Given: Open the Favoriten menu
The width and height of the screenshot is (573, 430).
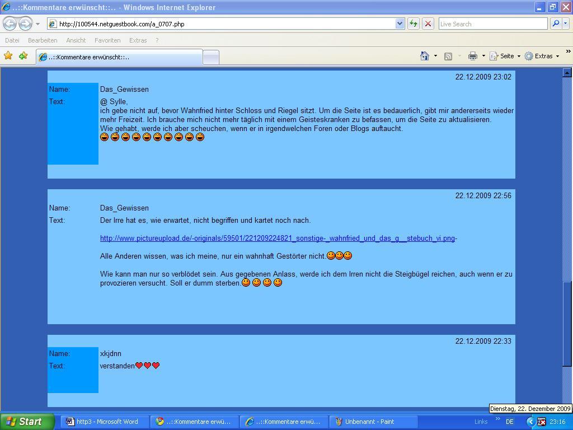Looking at the screenshot, I should 107,40.
